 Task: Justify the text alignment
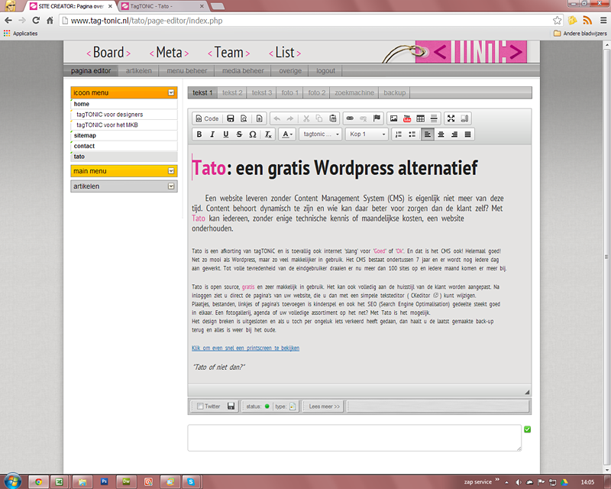tap(467, 134)
